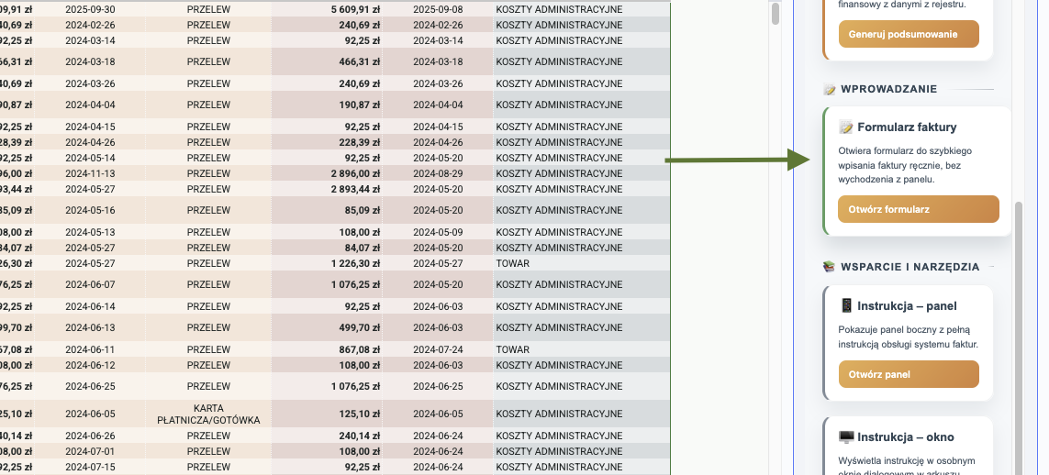Click the date cell 2024-07-24 in TOWAR row
This screenshot has width=1049, height=475.
pos(438,349)
